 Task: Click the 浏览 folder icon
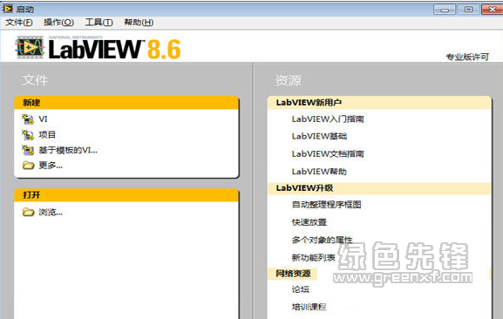[x=28, y=213]
